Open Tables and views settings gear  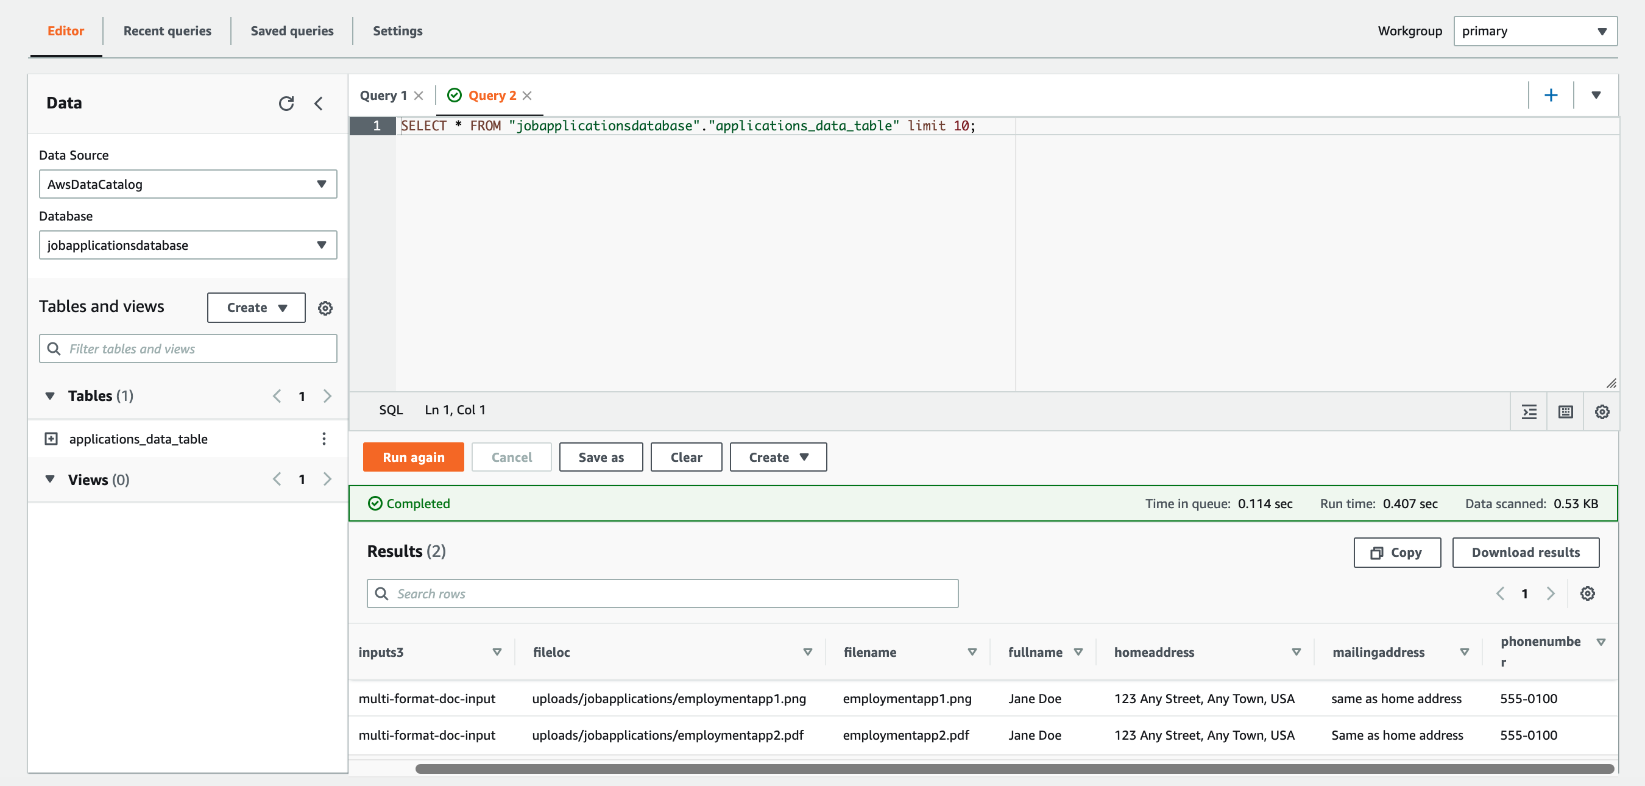pos(325,308)
